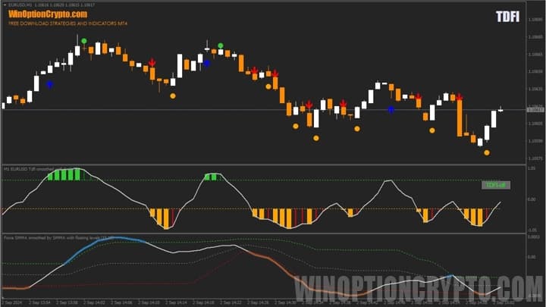This screenshot has height=307, width=546.
Task: Click the EURUSD,M1 chart header label
Action: pos(25,4)
